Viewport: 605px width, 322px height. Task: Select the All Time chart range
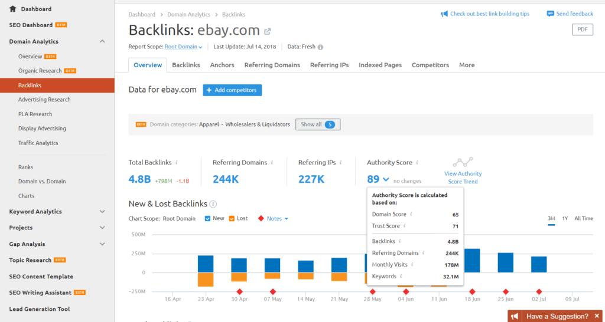click(x=584, y=218)
